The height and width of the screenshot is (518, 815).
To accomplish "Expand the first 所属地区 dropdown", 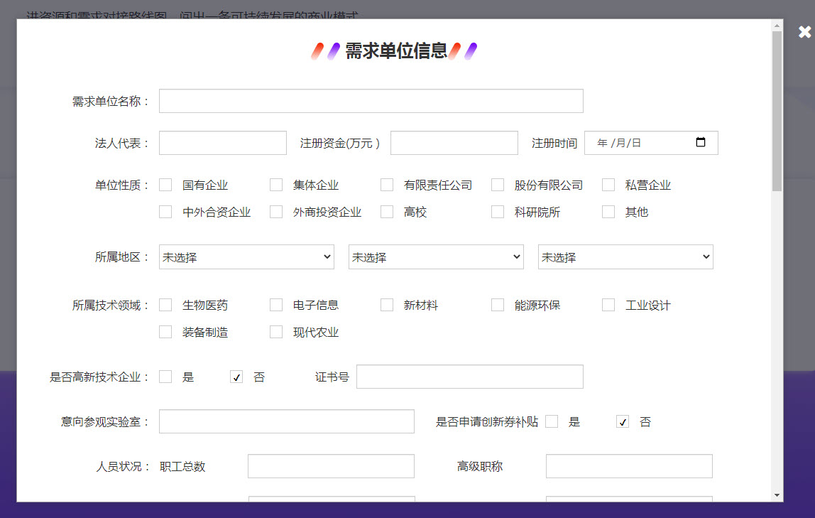I will pyautogui.click(x=246, y=257).
